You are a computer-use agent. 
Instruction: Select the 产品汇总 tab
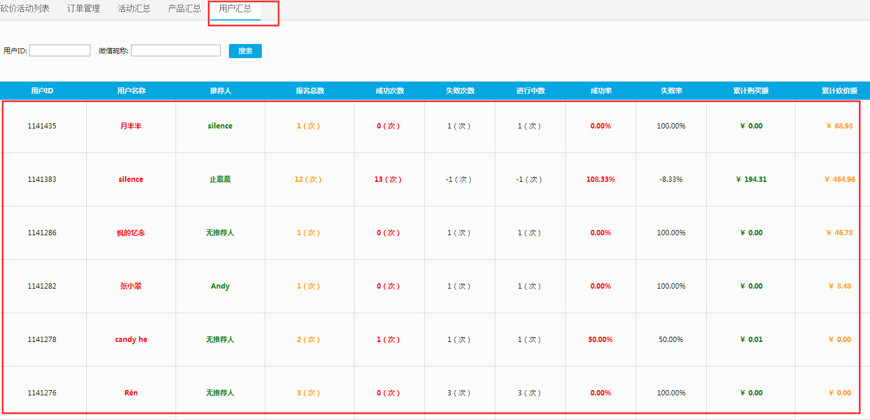point(184,9)
